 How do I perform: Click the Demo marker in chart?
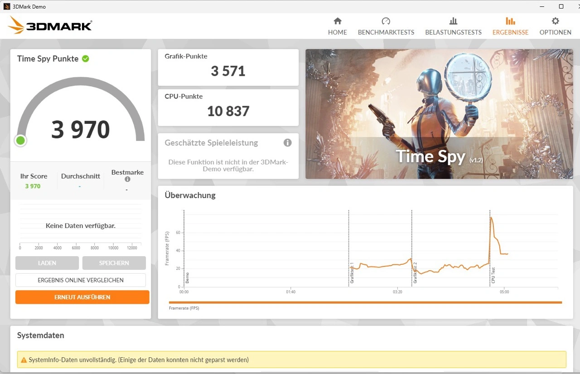[x=187, y=278]
